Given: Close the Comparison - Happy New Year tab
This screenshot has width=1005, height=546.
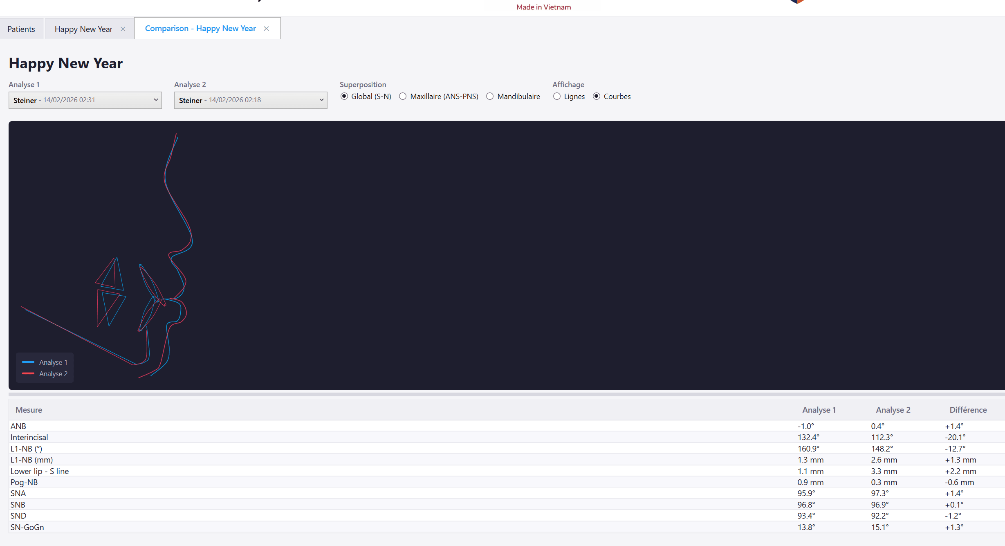Looking at the screenshot, I should 266,29.
